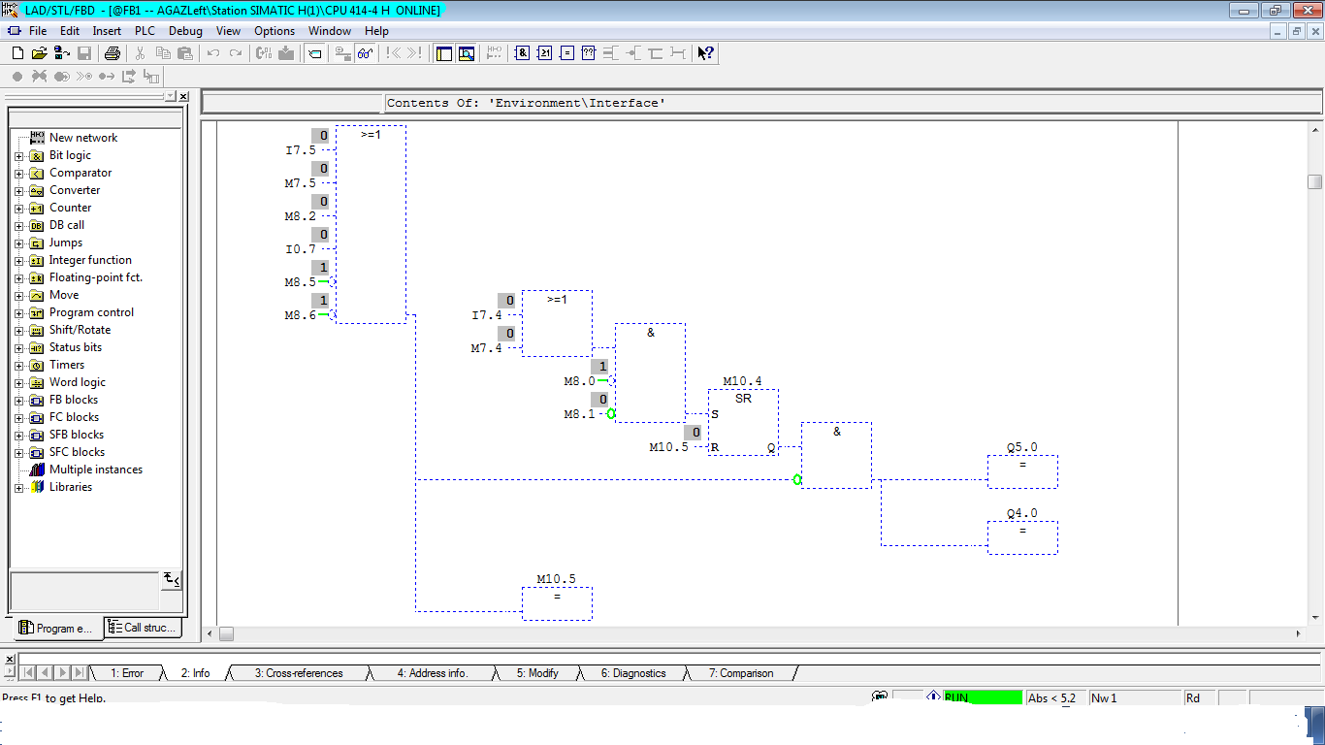Expand the Bit logic tree folder
The width and height of the screenshot is (1325, 745).
coord(18,156)
